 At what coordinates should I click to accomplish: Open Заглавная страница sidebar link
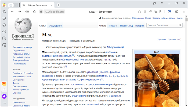tap(22, 47)
